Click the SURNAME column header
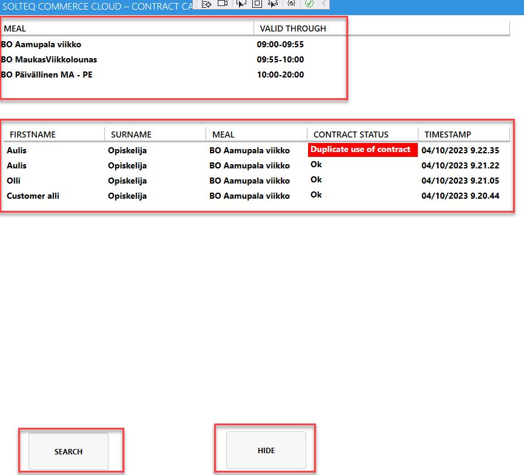The width and height of the screenshot is (524, 475). click(x=131, y=135)
